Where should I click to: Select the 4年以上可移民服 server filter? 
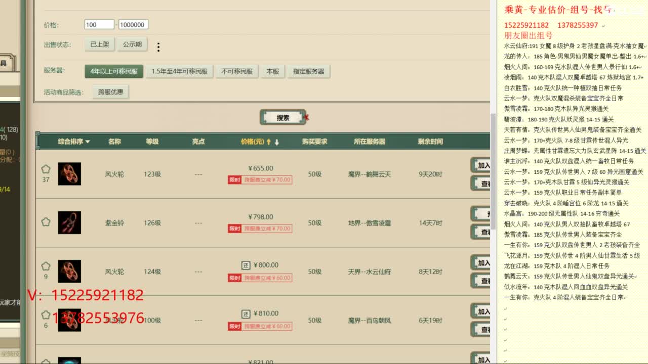[114, 71]
